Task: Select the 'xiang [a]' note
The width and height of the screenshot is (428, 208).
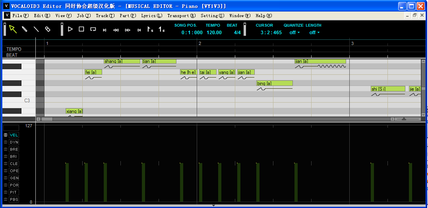Action: coord(74,111)
